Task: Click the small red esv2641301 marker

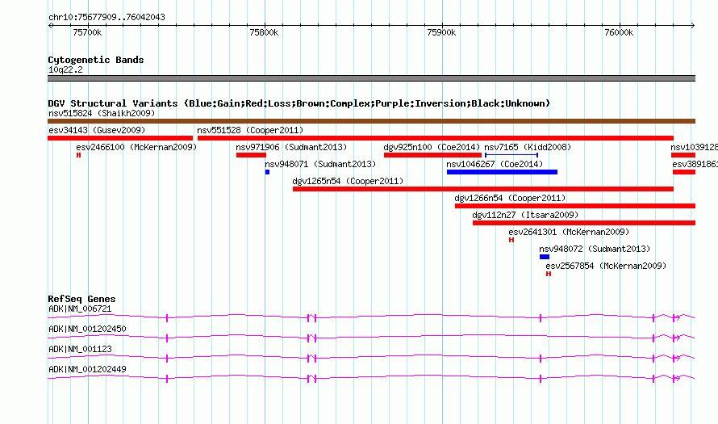Action: (x=511, y=240)
